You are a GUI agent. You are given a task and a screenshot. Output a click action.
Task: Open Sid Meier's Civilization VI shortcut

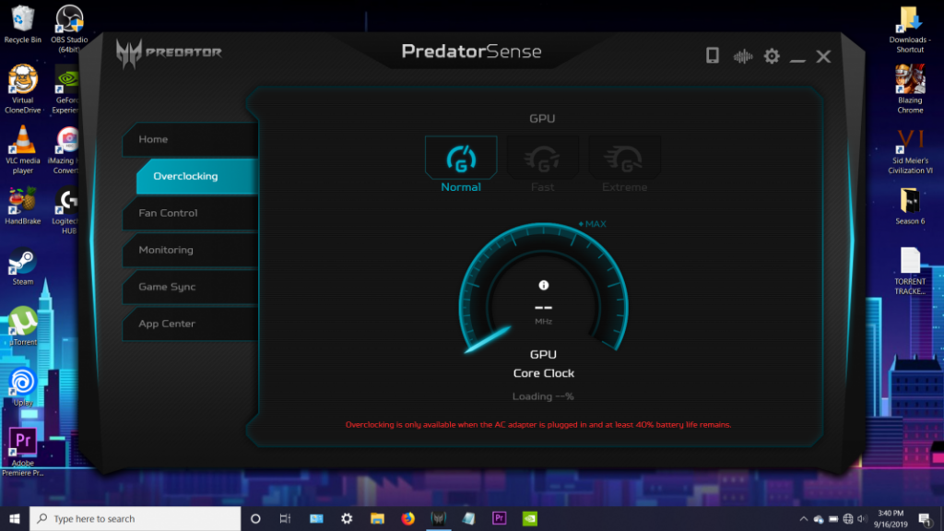click(x=910, y=147)
